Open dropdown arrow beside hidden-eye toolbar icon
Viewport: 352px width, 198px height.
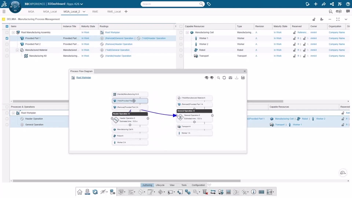pos(107,192)
